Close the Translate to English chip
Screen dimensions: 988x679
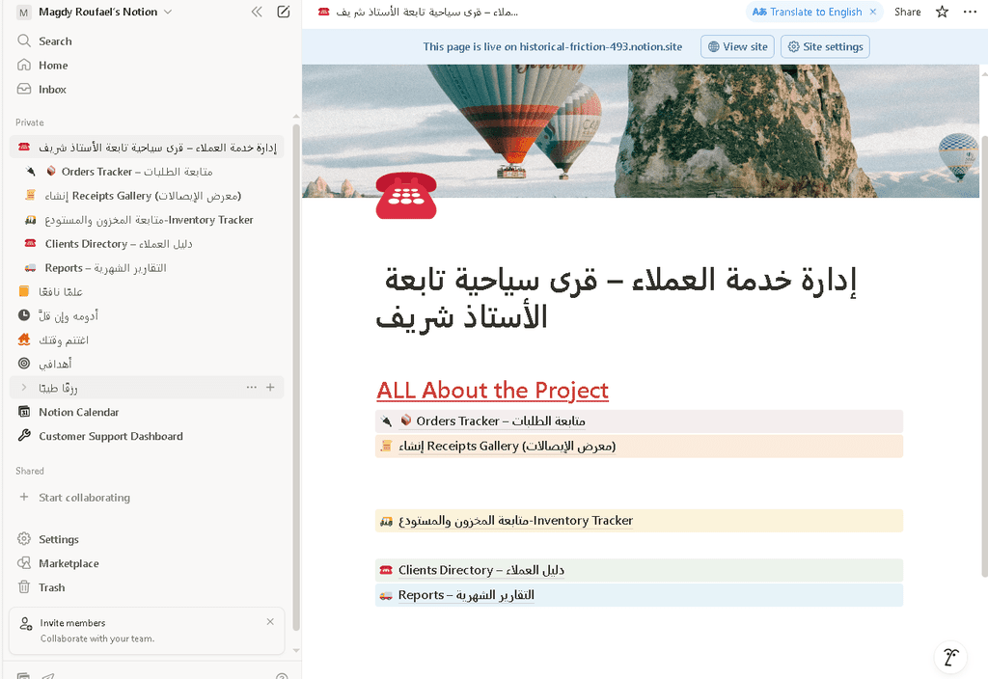click(x=873, y=13)
